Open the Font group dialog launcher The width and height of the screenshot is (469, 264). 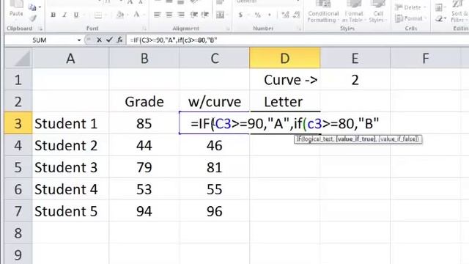pos(144,29)
